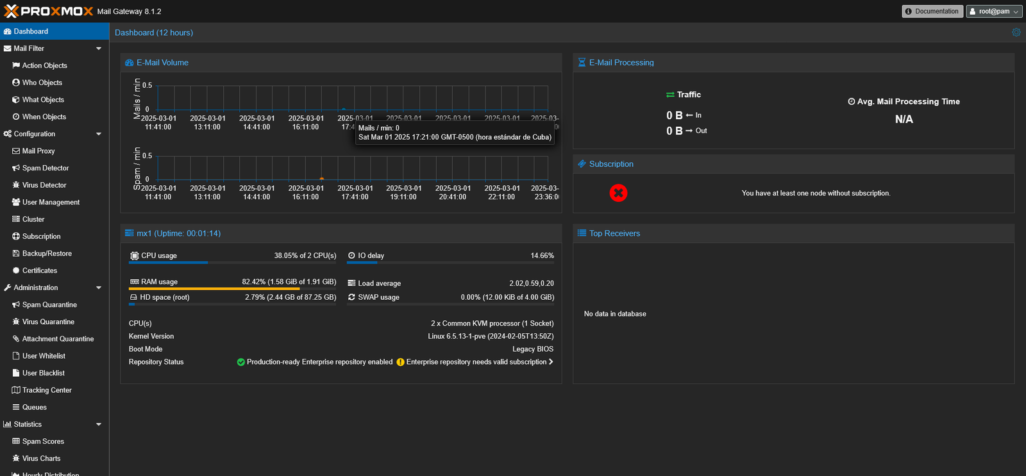This screenshot has height=476, width=1026.
Task: Click the CPU usage progress bar
Action: [x=233, y=263]
